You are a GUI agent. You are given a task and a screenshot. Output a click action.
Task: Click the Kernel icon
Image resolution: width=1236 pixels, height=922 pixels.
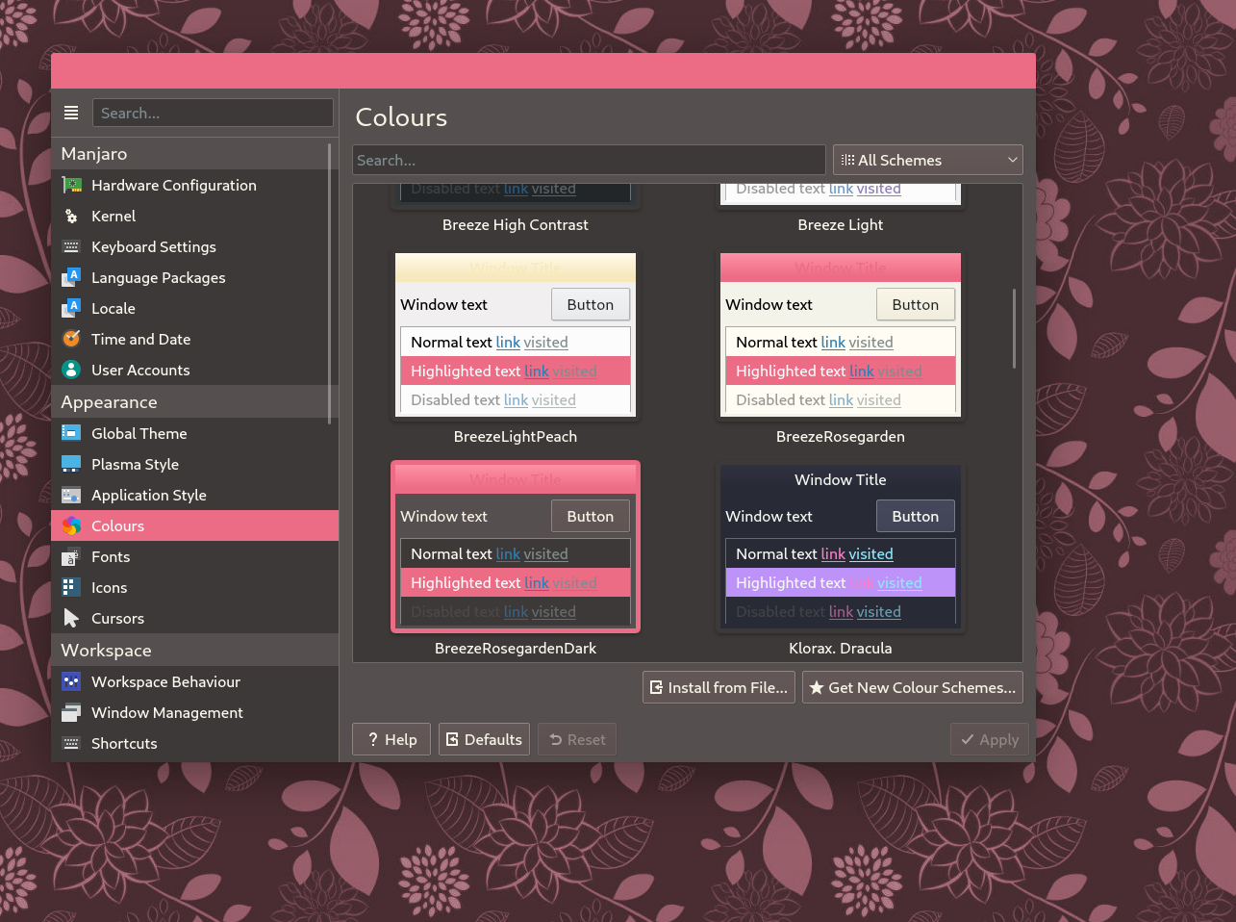pos(71,216)
